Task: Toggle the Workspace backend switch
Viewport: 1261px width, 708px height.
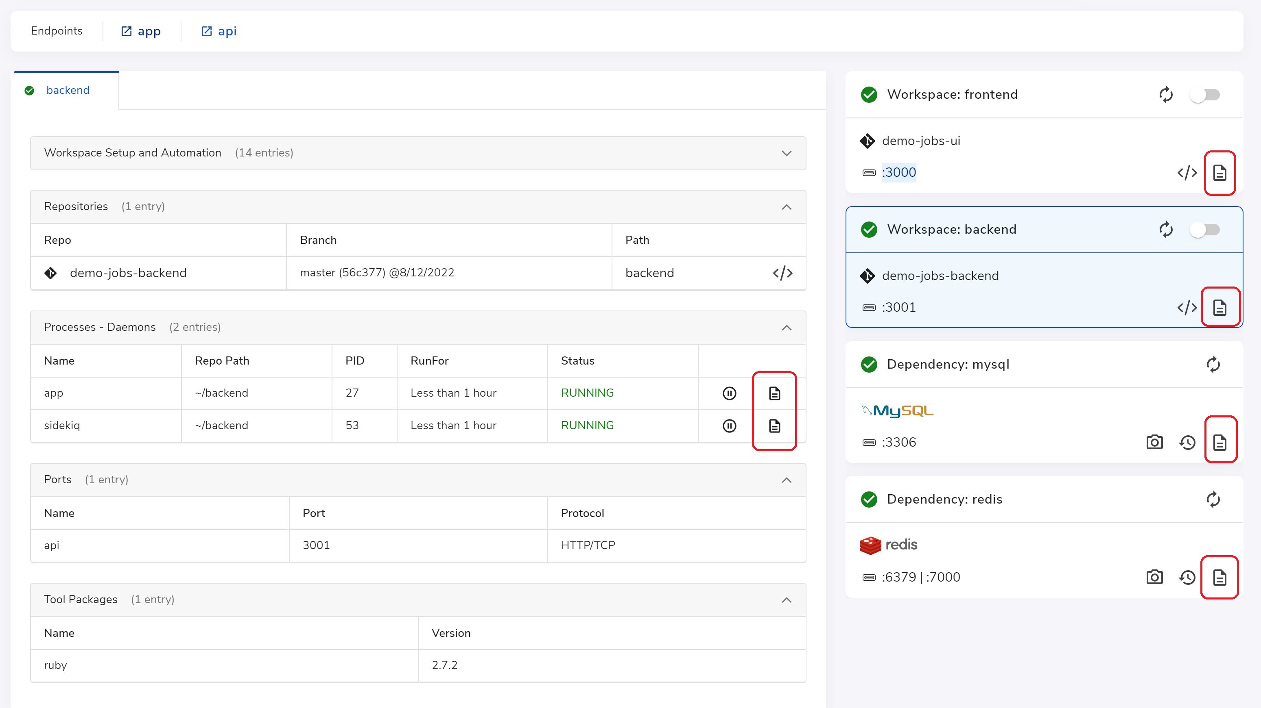Action: (x=1205, y=230)
